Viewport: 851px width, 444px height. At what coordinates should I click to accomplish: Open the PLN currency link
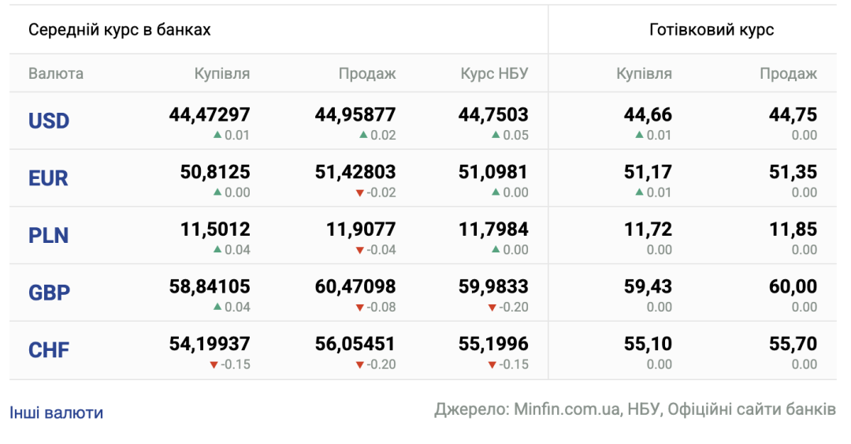[x=48, y=235]
